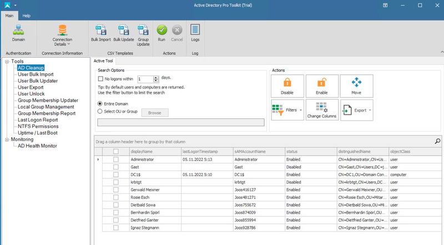Open Connection Details
444x245 pixels.
(x=62, y=35)
